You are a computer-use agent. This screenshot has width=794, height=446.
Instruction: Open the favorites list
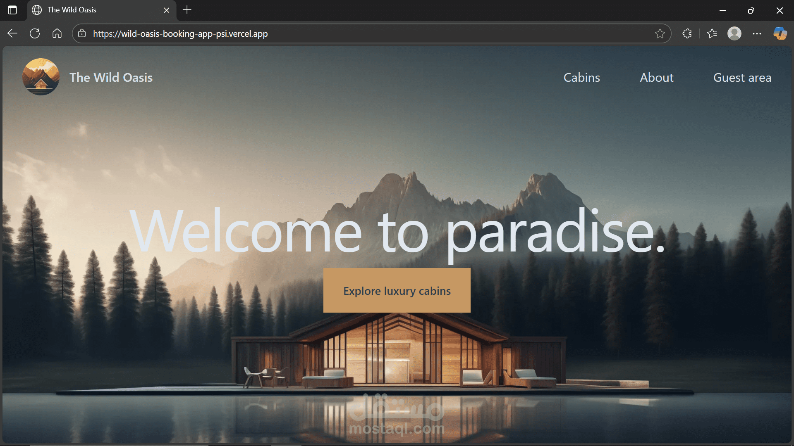pyautogui.click(x=712, y=33)
